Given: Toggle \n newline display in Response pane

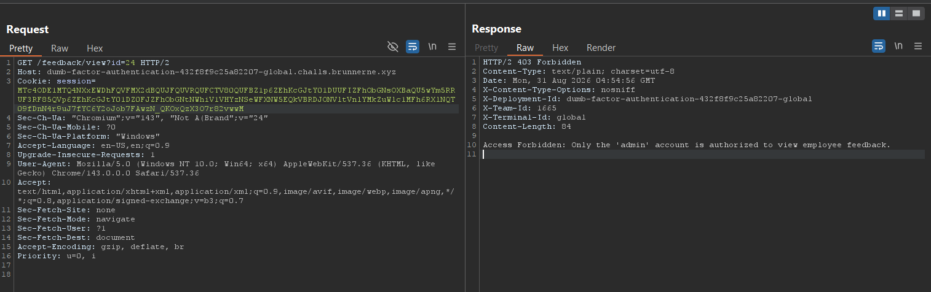Looking at the screenshot, I should 898,46.
